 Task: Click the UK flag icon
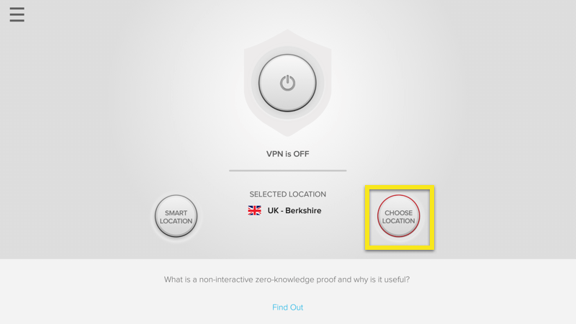[x=254, y=210]
